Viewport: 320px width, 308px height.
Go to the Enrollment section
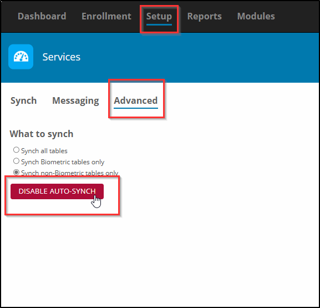[x=106, y=16]
